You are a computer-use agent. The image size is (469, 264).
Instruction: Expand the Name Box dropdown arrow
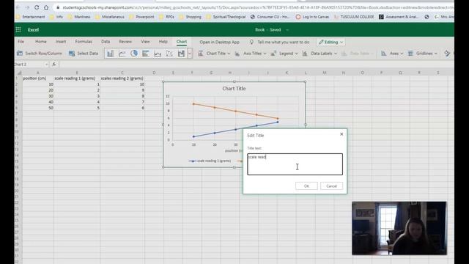[x=46, y=65]
